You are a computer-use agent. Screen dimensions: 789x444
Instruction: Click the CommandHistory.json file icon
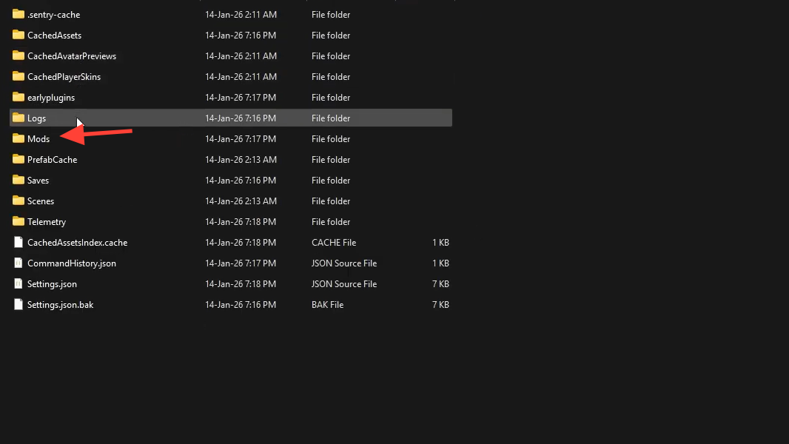[19, 263]
